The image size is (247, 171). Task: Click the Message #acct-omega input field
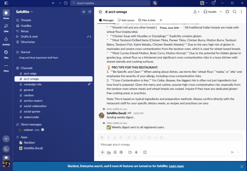click(170, 144)
